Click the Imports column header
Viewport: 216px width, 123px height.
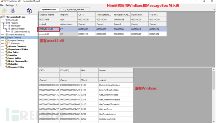(x=69, y=15)
